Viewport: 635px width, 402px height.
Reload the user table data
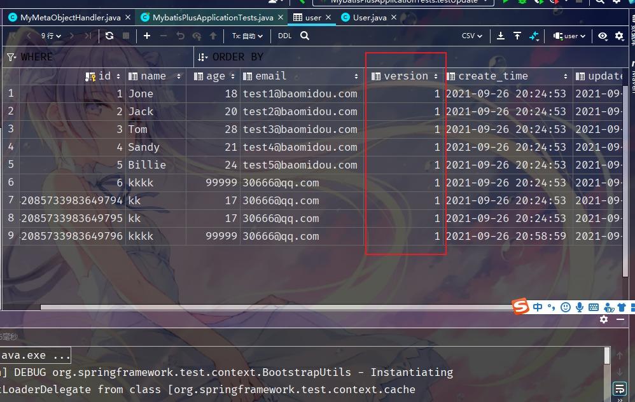tap(109, 36)
